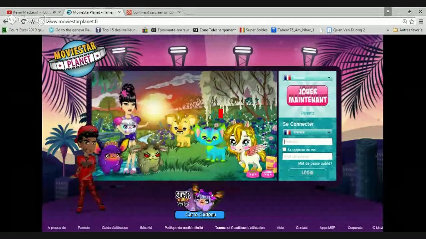This screenshot has height=239, width=426.
Task: Click the LOGIN button
Action: [x=307, y=173]
